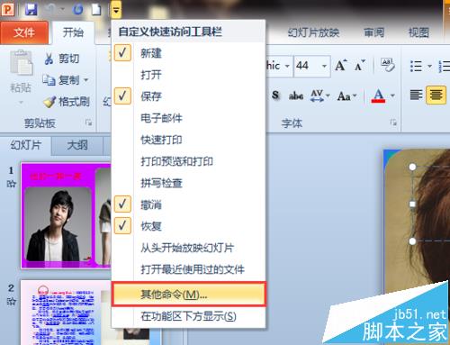450x345 pixels.
Task: Expand the 复制 dropdown arrow
Action: (x=86, y=80)
